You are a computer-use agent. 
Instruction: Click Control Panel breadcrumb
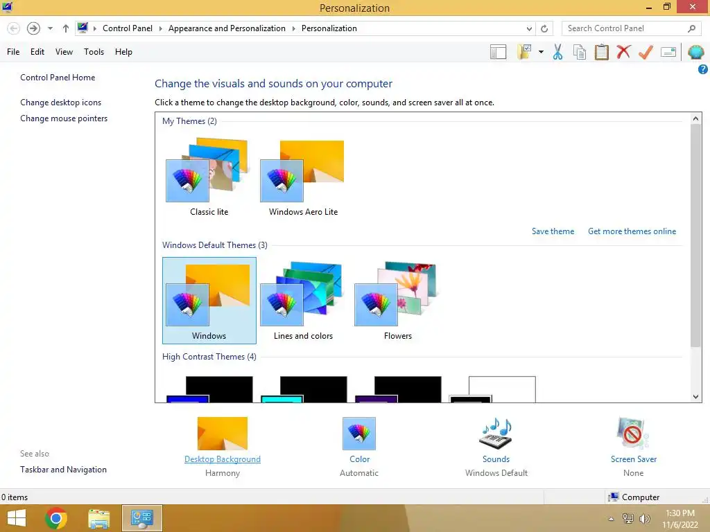point(128,28)
